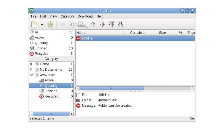
Task: Click the move up arrow icon
Action: 93,24
